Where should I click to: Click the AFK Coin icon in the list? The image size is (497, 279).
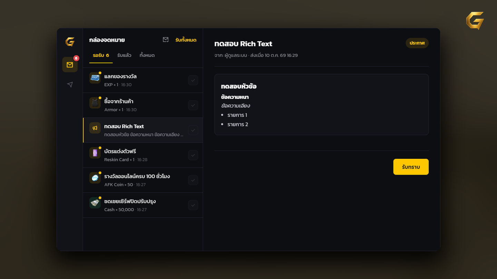(95, 178)
